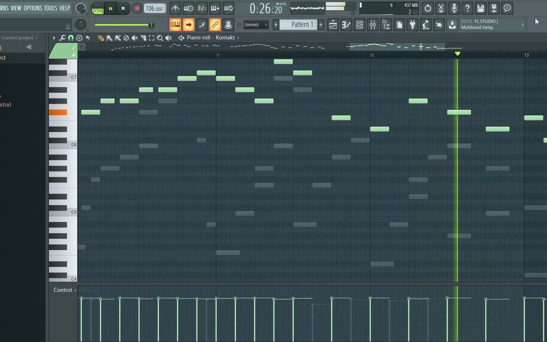Click the top-hat icon in the recording panel
The width and height of the screenshot is (547, 342).
pos(228,25)
